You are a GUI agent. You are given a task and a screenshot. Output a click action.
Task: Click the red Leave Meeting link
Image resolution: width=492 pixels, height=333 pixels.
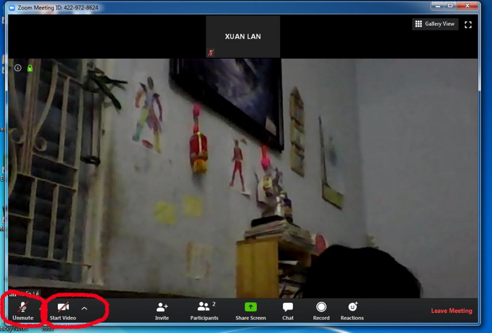pyautogui.click(x=451, y=311)
